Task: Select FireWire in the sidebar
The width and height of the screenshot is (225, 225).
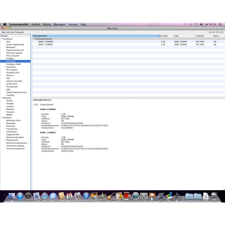Action: click(10, 58)
